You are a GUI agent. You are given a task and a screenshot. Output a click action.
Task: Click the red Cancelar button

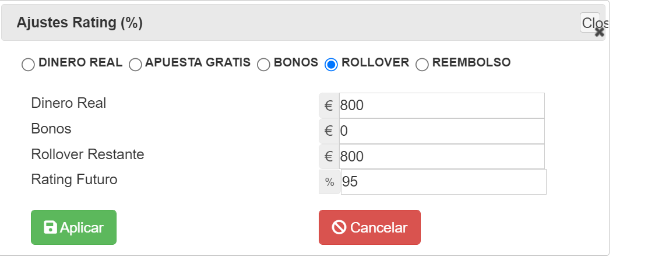click(x=369, y=227)
